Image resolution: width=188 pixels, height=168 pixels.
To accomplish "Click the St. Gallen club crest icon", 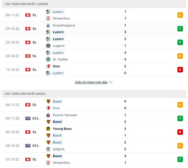I will tap(48, 59).
